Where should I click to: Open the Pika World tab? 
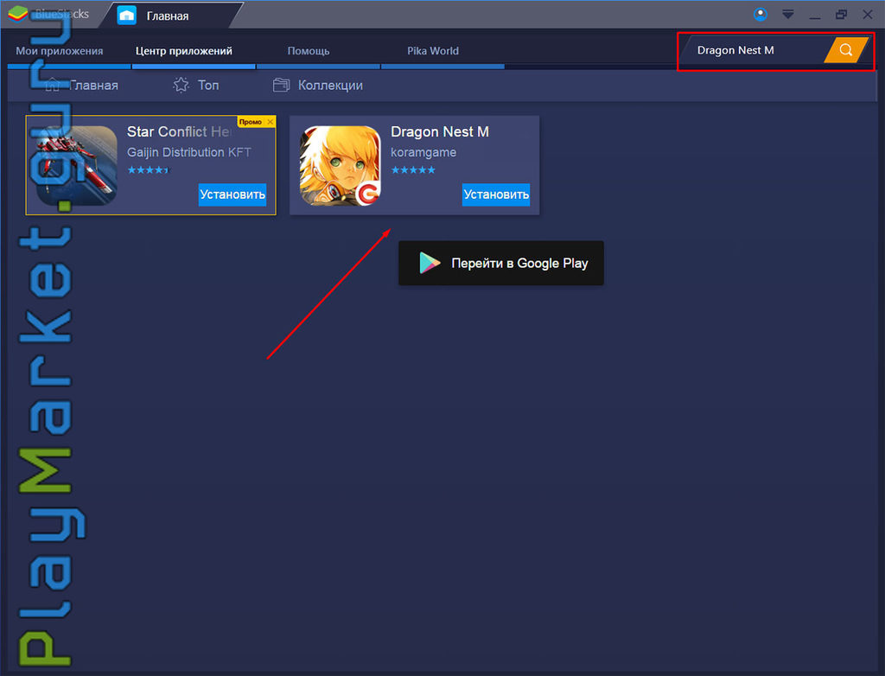coord(433,51)
